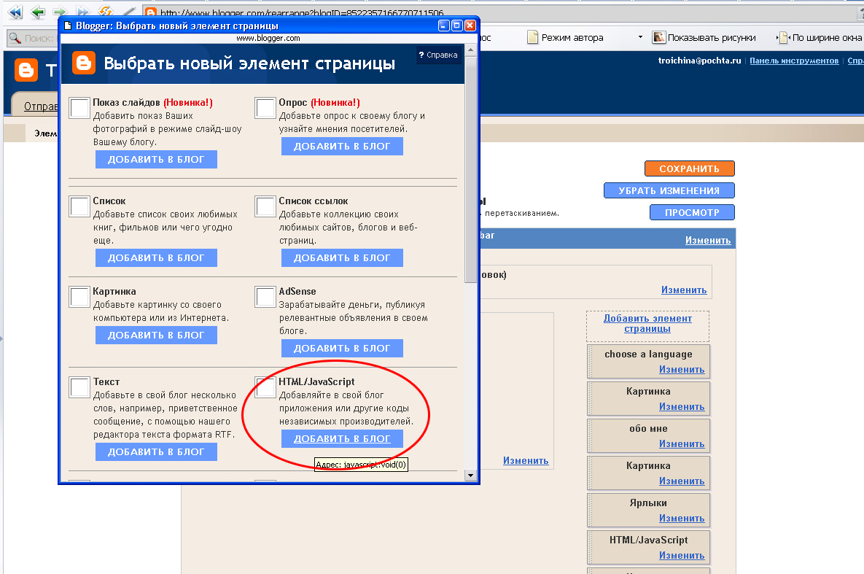Click the popup vertical scrollbar thumb

tap(470, 168)
